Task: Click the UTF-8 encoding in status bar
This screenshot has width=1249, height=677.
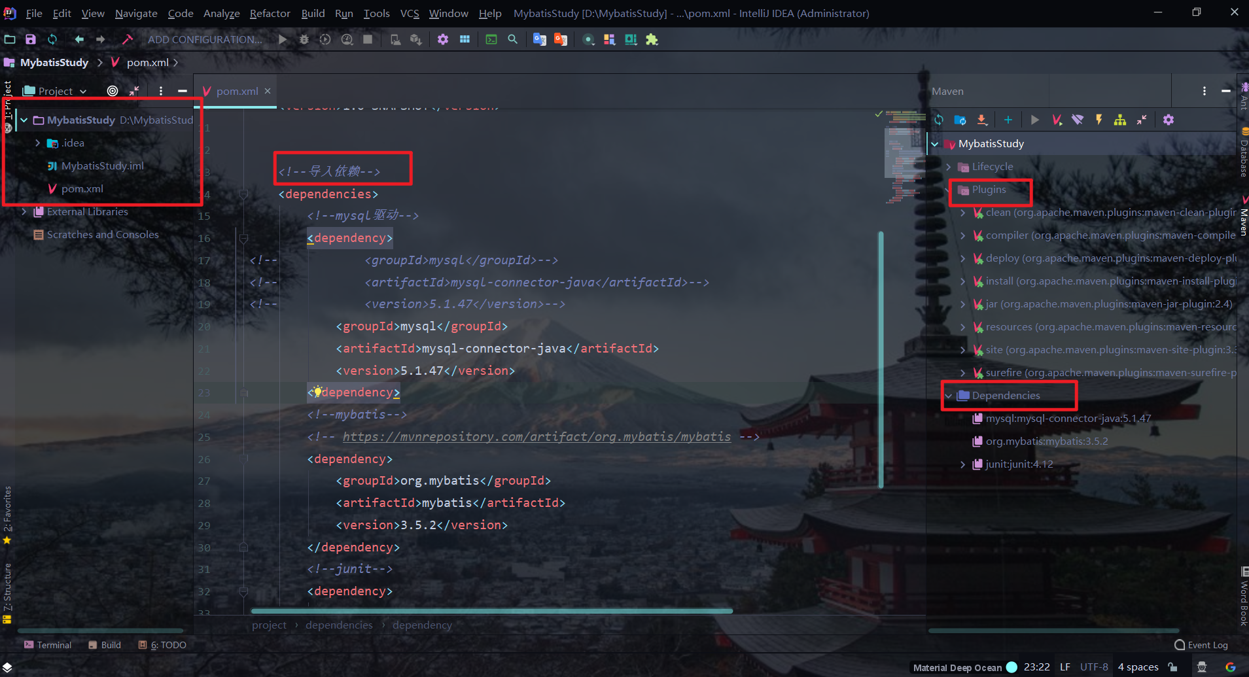Action: coord(1094,667)
